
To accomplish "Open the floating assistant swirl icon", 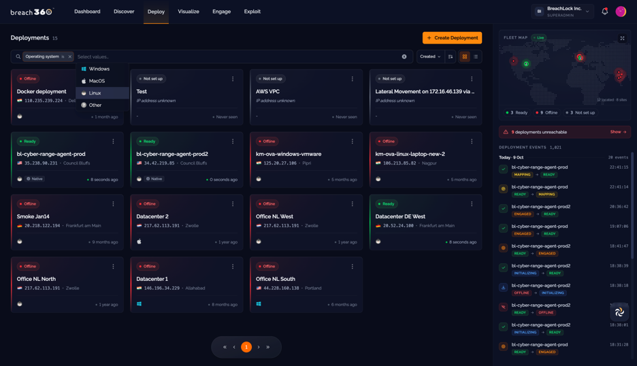I will 619,312.
